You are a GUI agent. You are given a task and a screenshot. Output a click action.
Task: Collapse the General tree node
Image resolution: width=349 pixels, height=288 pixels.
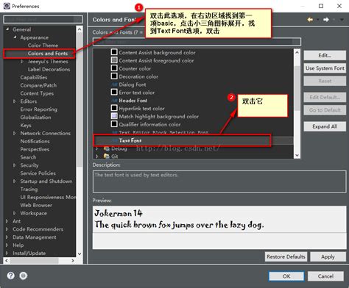(x=7, y=29)
